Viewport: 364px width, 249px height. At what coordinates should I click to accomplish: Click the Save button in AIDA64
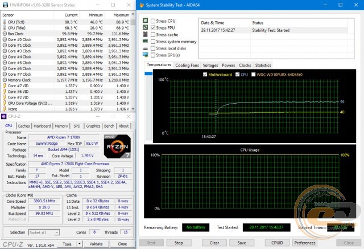242,243
